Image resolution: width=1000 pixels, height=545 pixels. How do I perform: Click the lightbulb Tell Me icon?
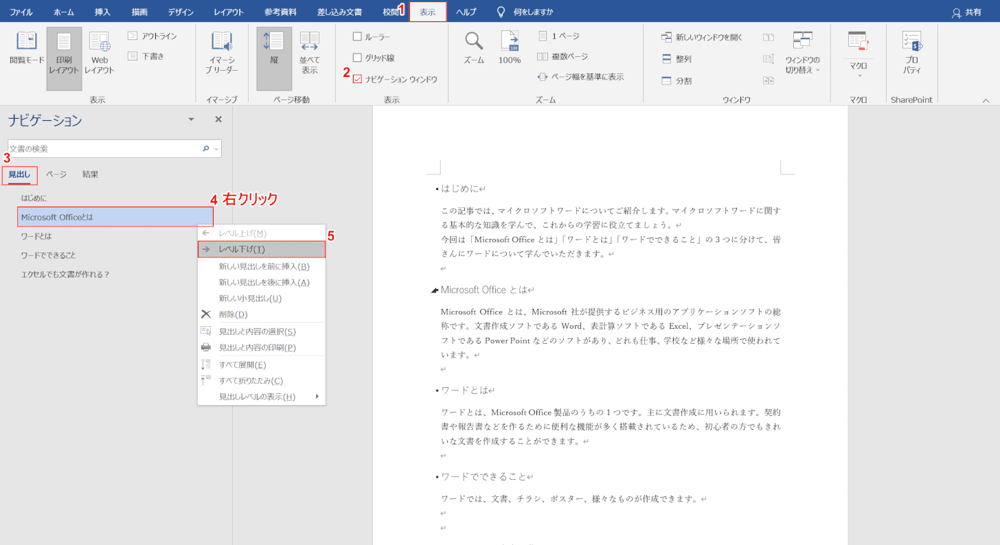click(501, 12)
